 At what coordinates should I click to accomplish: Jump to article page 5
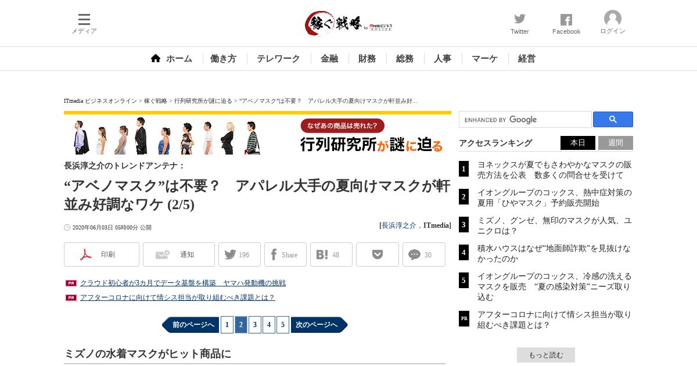pos(283,325)
